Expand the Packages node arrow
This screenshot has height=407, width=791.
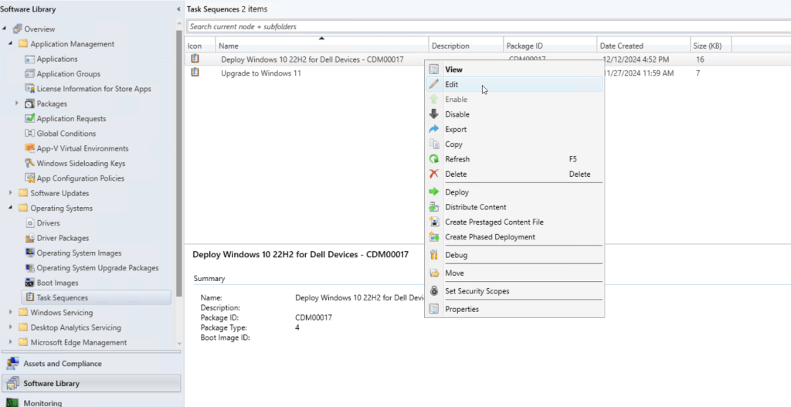17,103
